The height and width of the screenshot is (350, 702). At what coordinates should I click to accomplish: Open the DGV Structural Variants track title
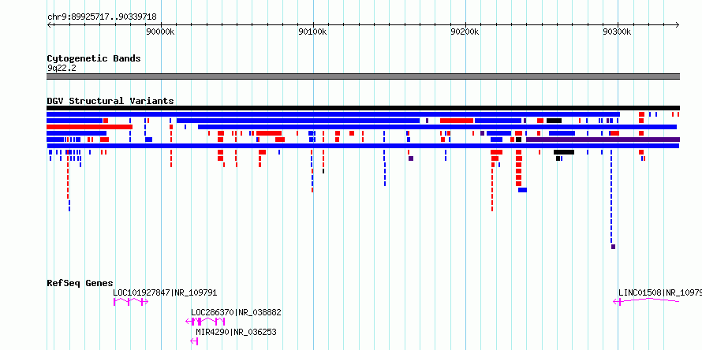pos(110,101)
